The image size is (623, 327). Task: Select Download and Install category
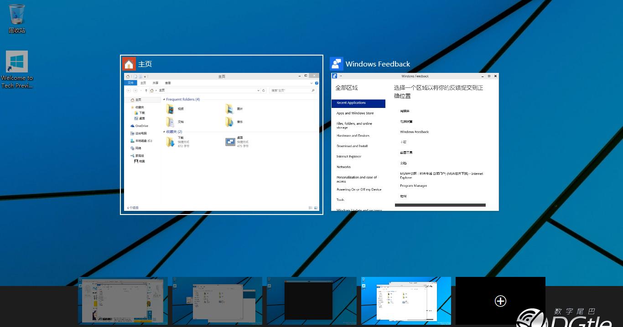pyautogui.click(x=352, y=146)
